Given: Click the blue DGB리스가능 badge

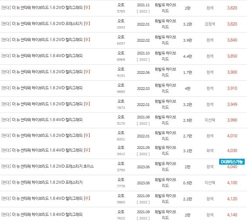Looking at the screenshot, I should point(232,162).
